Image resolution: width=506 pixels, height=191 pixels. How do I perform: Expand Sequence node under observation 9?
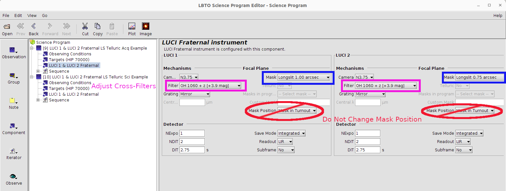point(38,71)
